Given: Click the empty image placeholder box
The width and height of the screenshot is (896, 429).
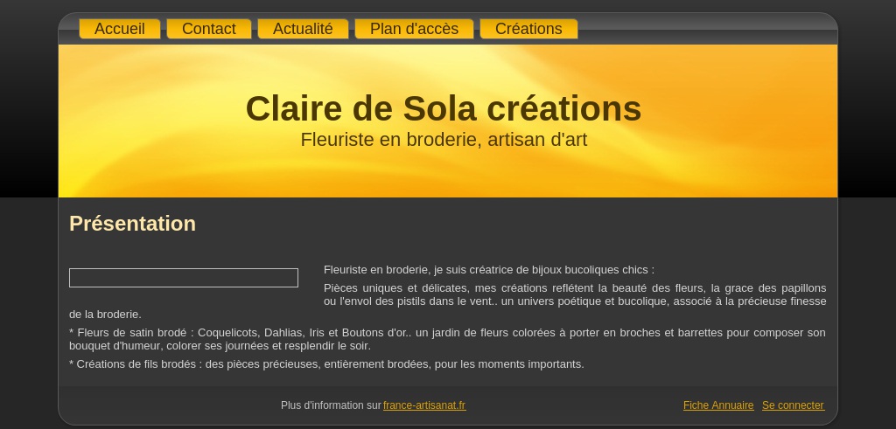Looking at the screenshot, I should (184, 278).
